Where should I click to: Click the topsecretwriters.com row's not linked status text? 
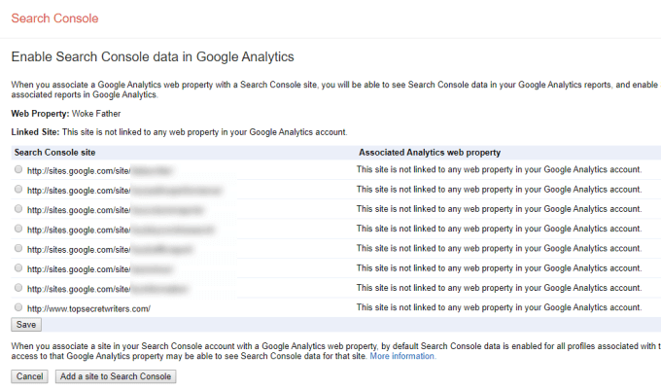click(x=499, y=308)
